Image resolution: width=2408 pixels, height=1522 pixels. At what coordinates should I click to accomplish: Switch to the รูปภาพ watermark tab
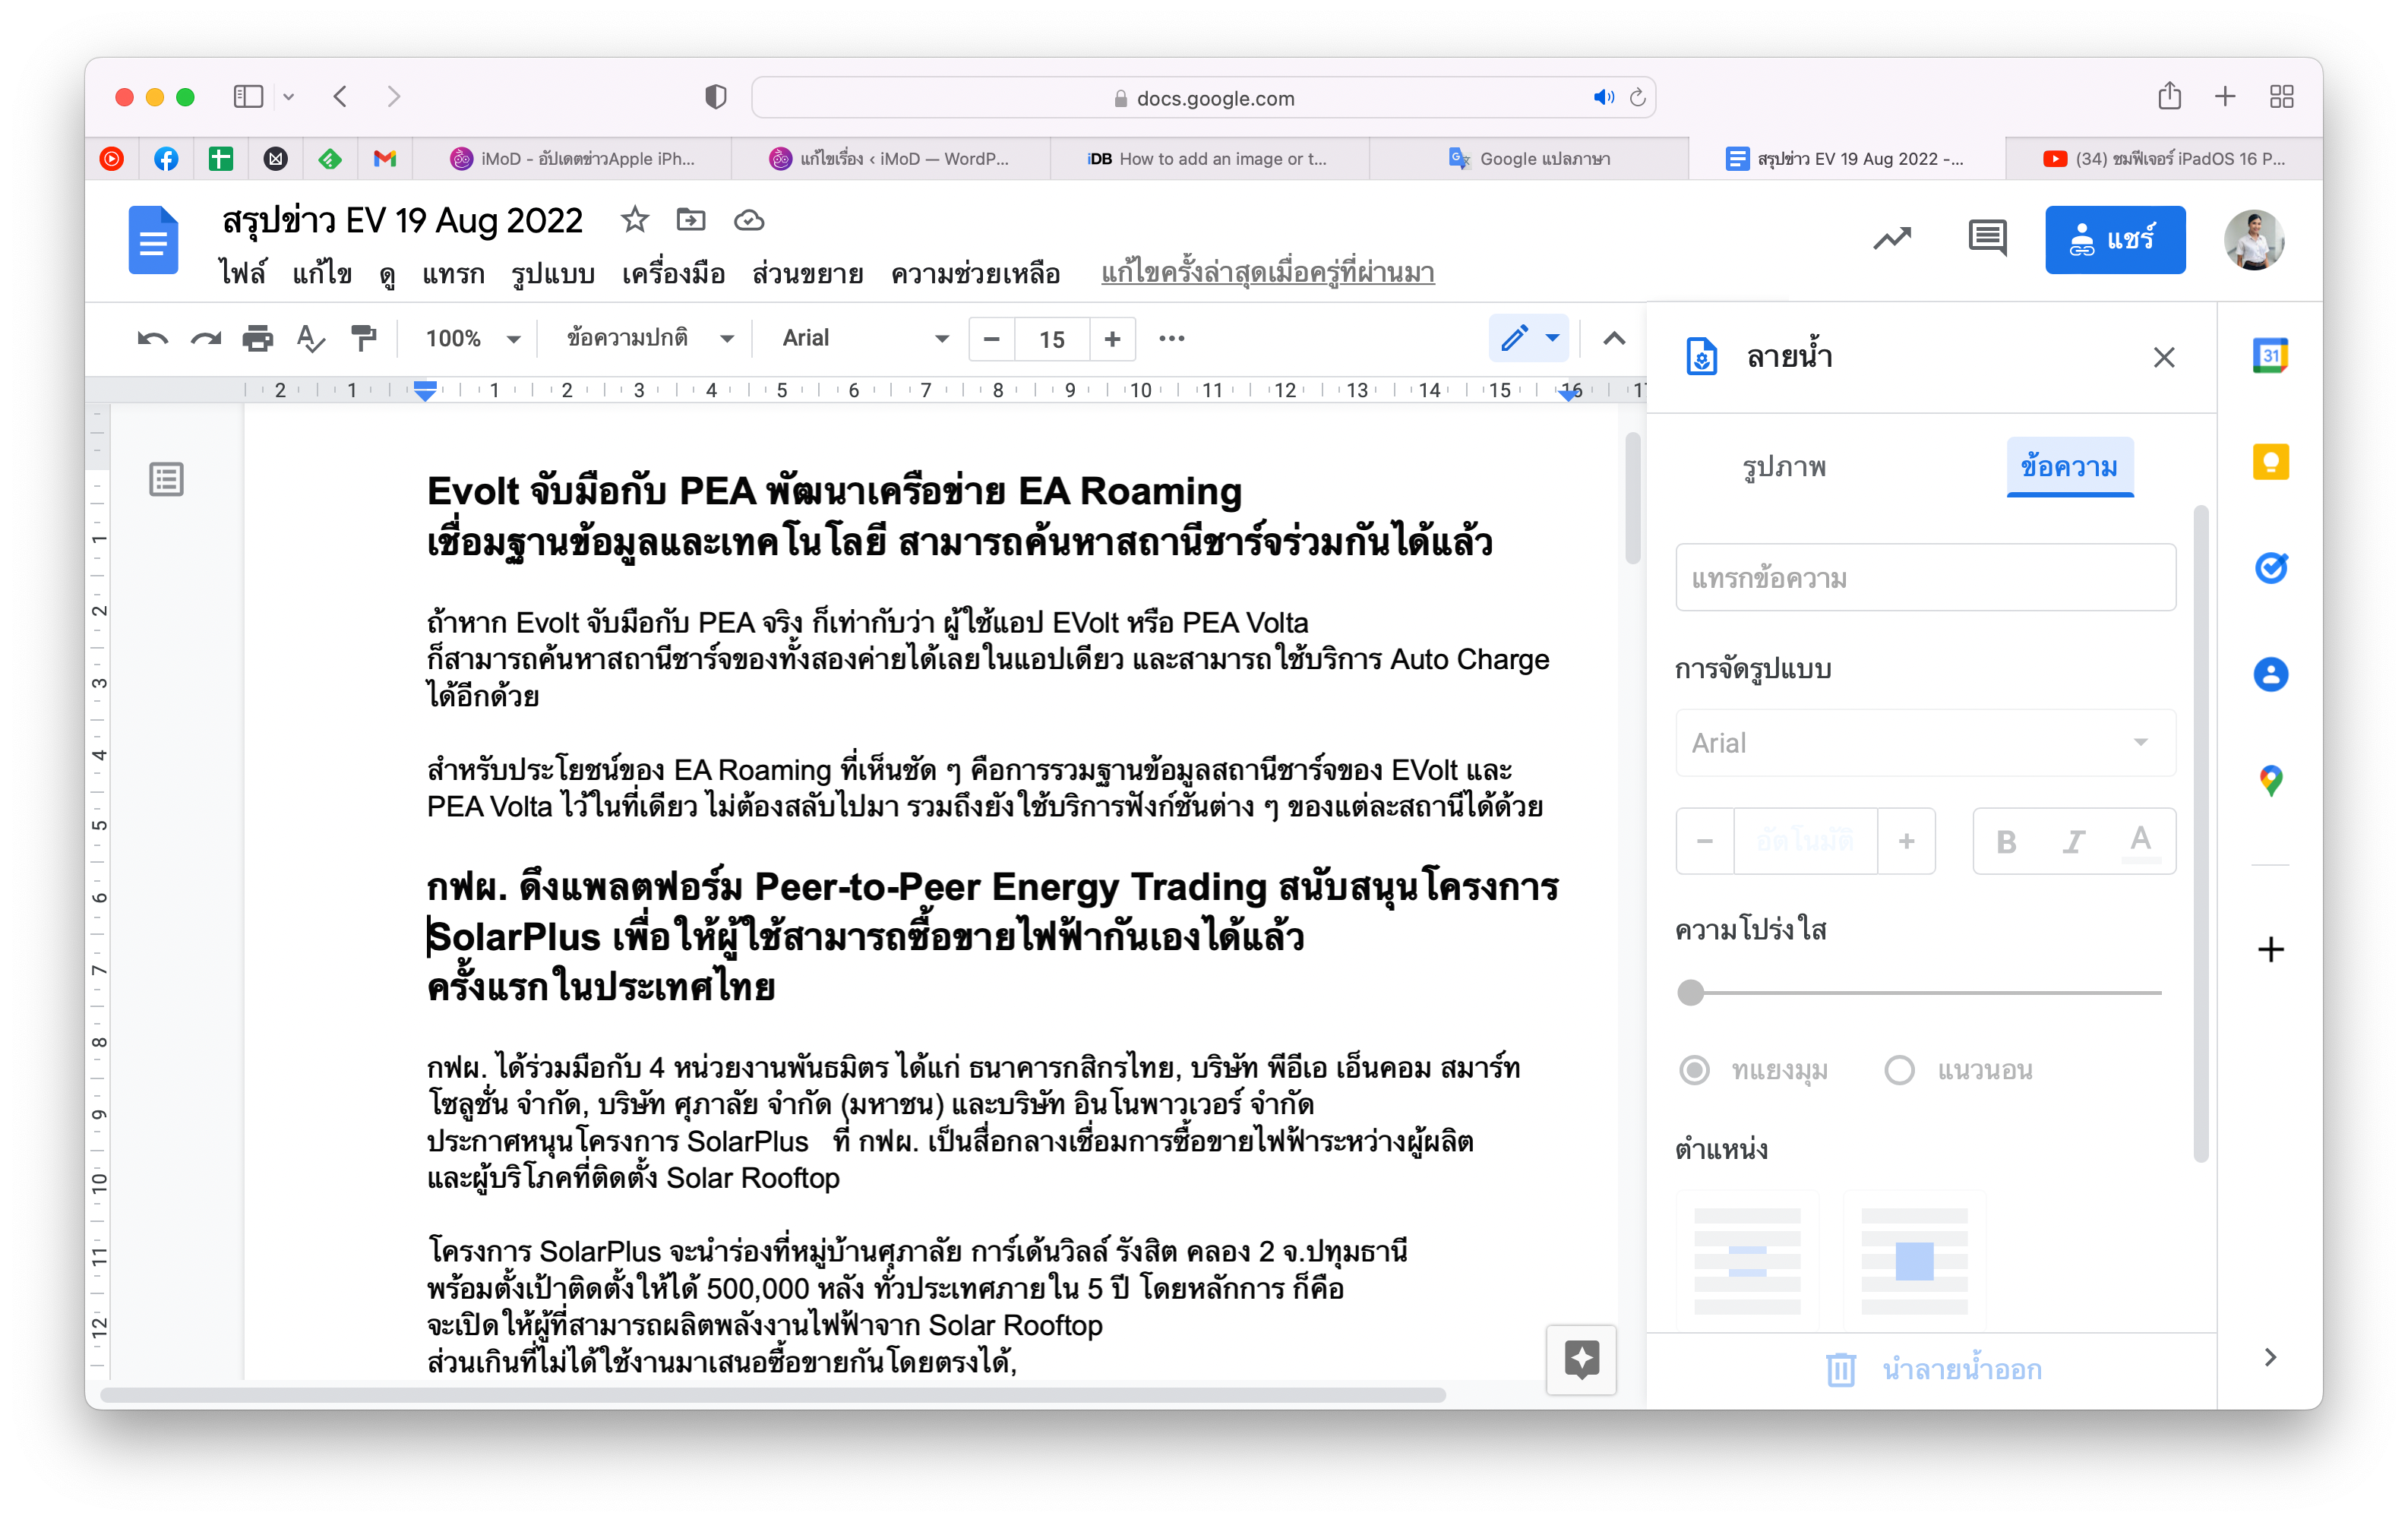1783,467
